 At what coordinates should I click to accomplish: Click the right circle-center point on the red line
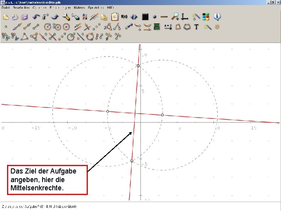tap(162, 115)
